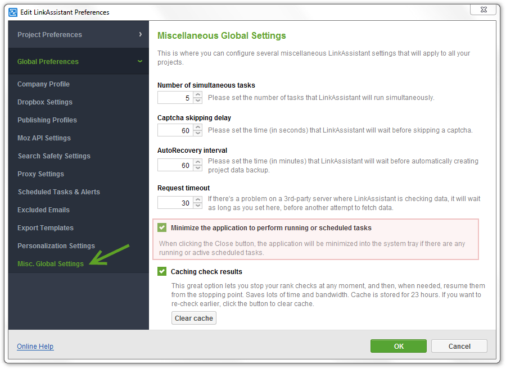Click the Cancel button
The image size is (506, 369).
click(x=459, y=346)
